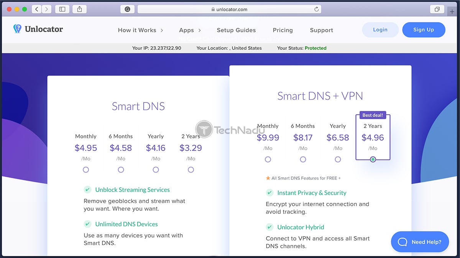Image resolution: width=460 pixels, height=258 pixels.
Task: Click the lock icon in address bar
Action: click(213, 10)
